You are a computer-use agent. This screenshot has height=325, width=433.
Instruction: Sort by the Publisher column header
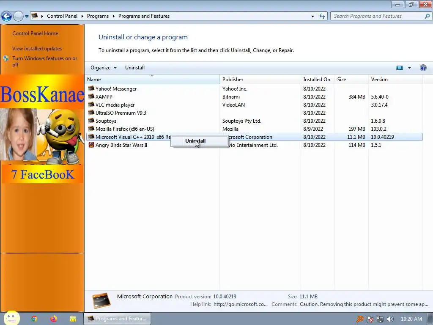pyautogui.click(x=260, y=79)
